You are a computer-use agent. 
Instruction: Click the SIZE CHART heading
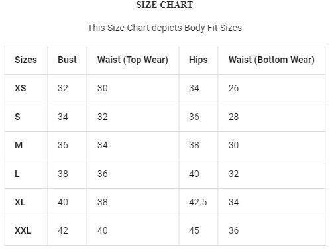(164, 5)
